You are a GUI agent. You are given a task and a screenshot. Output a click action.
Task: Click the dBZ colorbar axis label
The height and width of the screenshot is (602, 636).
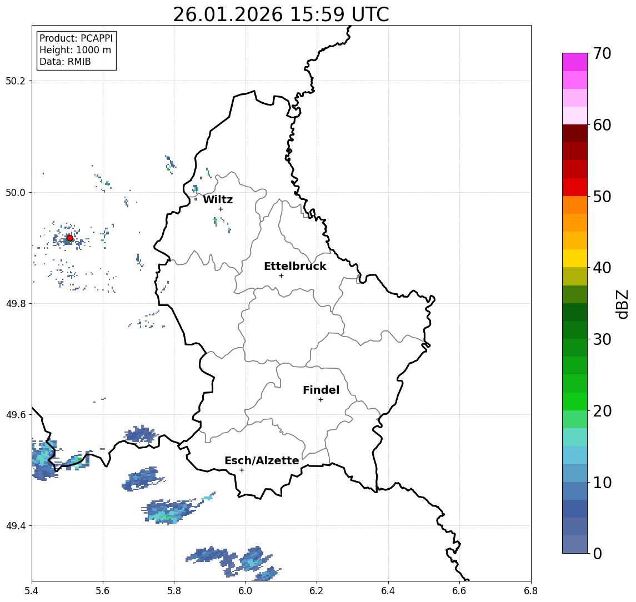coord(622,304)
